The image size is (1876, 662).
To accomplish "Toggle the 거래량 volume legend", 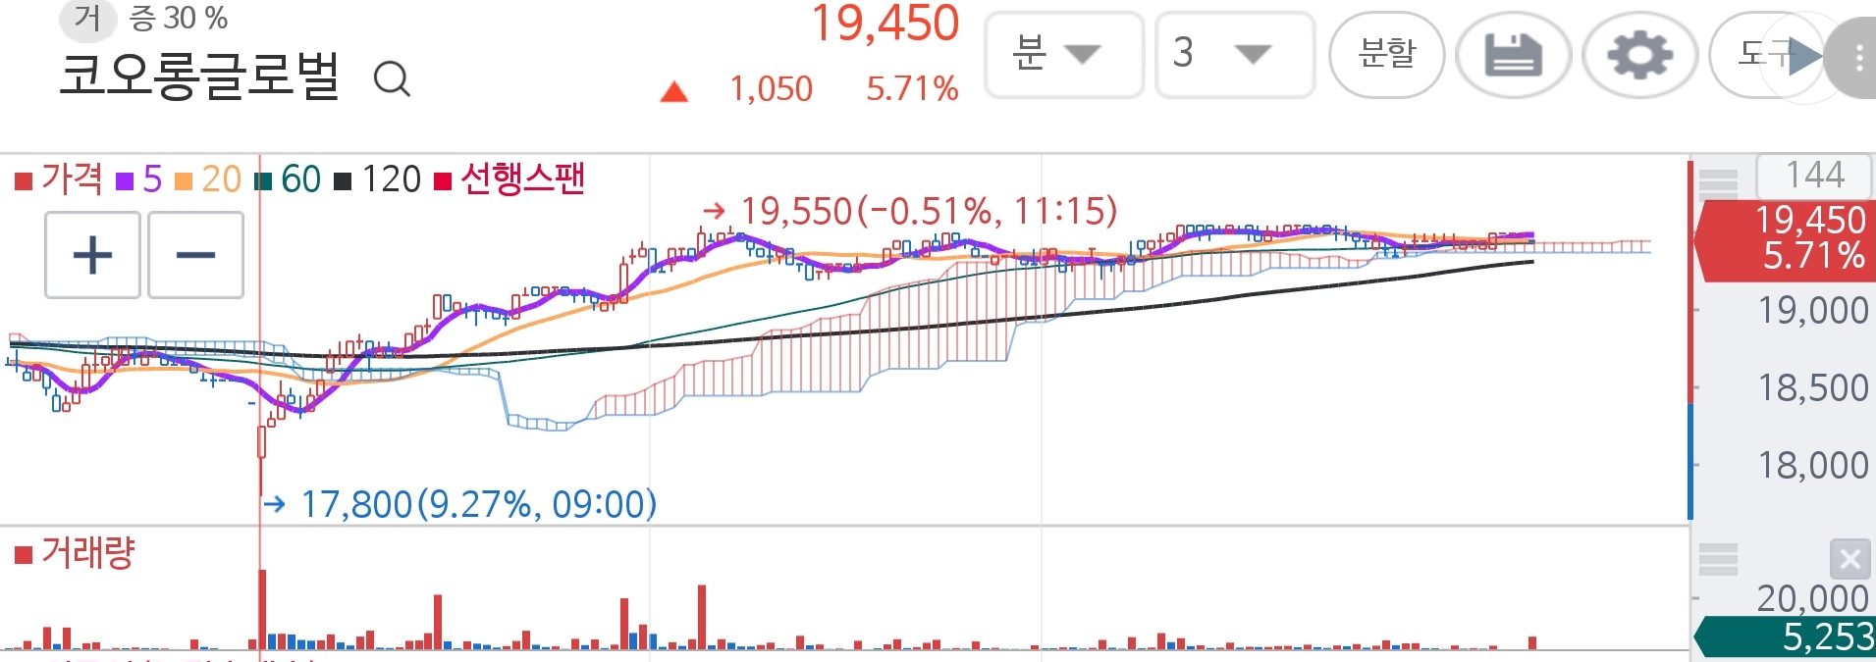I will 75,553.
